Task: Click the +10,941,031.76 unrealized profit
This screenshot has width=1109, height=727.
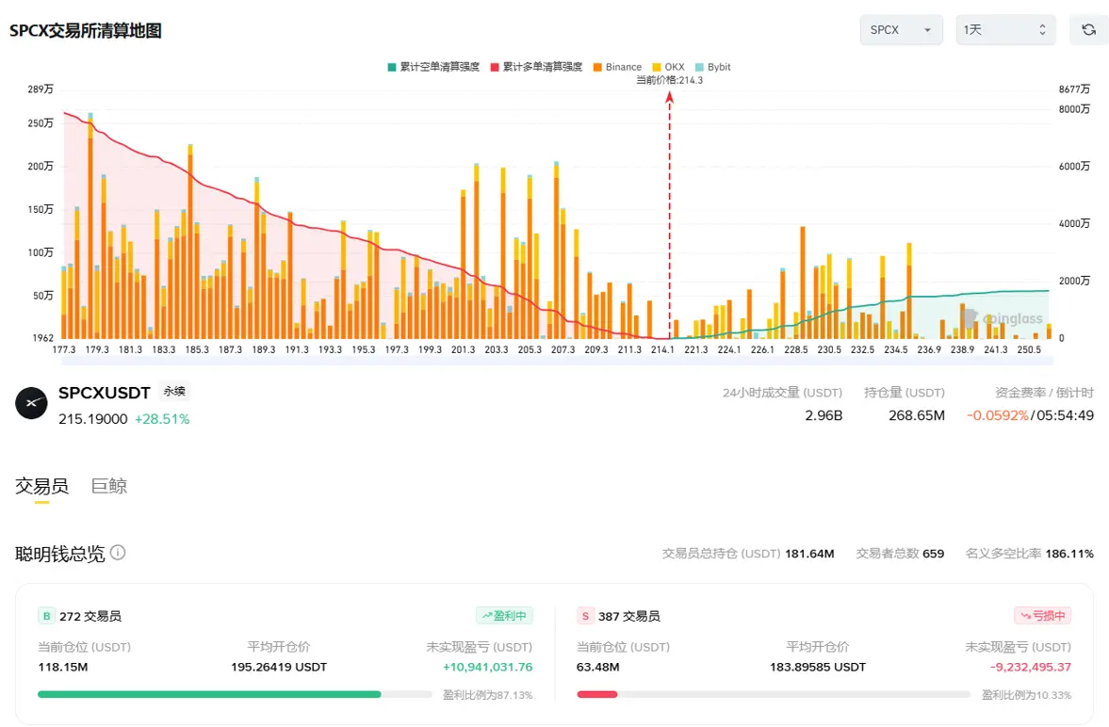Action: (x=487, y=667)
